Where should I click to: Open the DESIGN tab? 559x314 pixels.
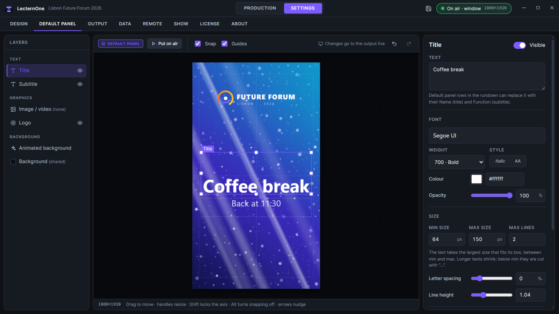[19, 24]
